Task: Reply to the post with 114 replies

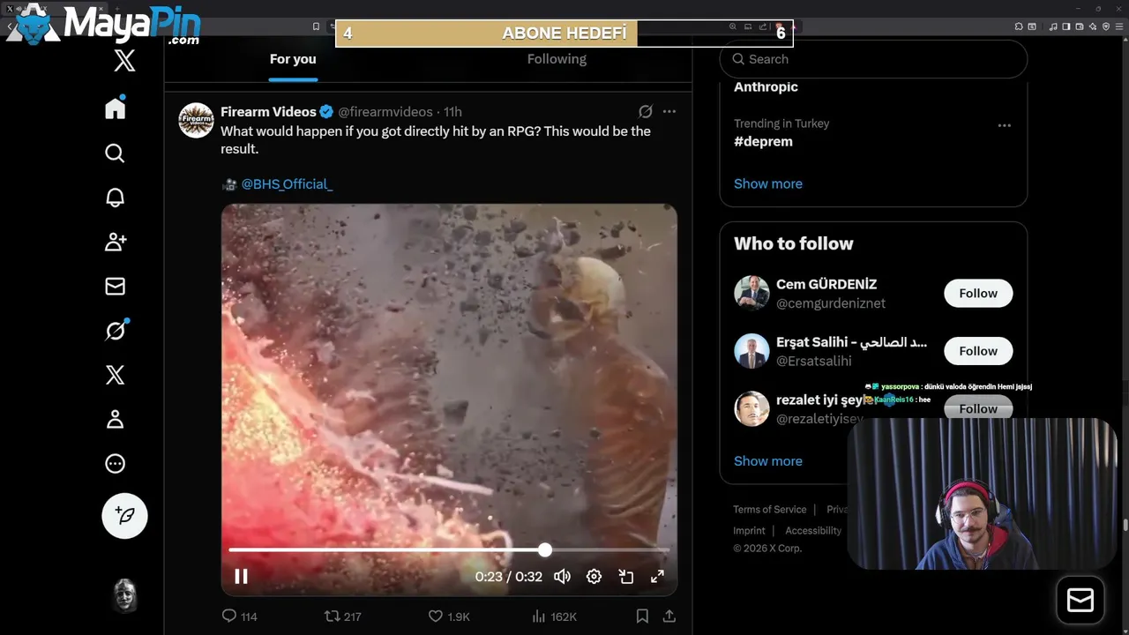Action: coord(239,616)
